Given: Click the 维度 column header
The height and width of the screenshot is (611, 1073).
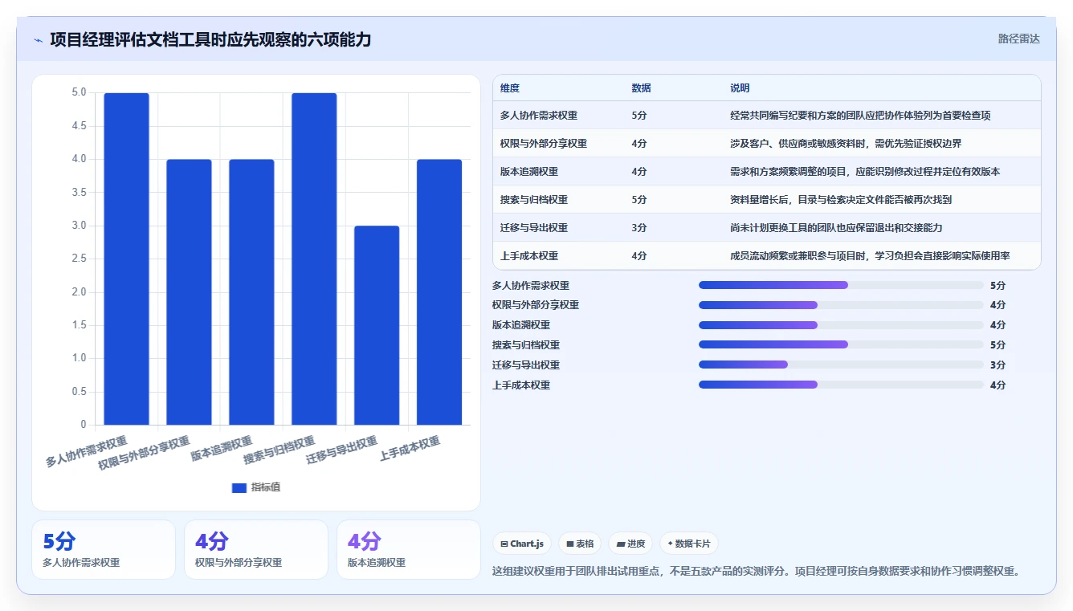Looking at the screenshot, I should click(x=510, y=88).
